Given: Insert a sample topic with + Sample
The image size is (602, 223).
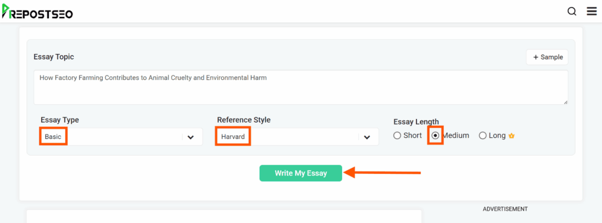Looking at the screenshot, I should coord(547,58).
